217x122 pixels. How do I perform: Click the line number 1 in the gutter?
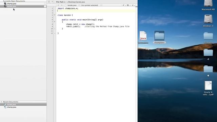click(52, 8)
